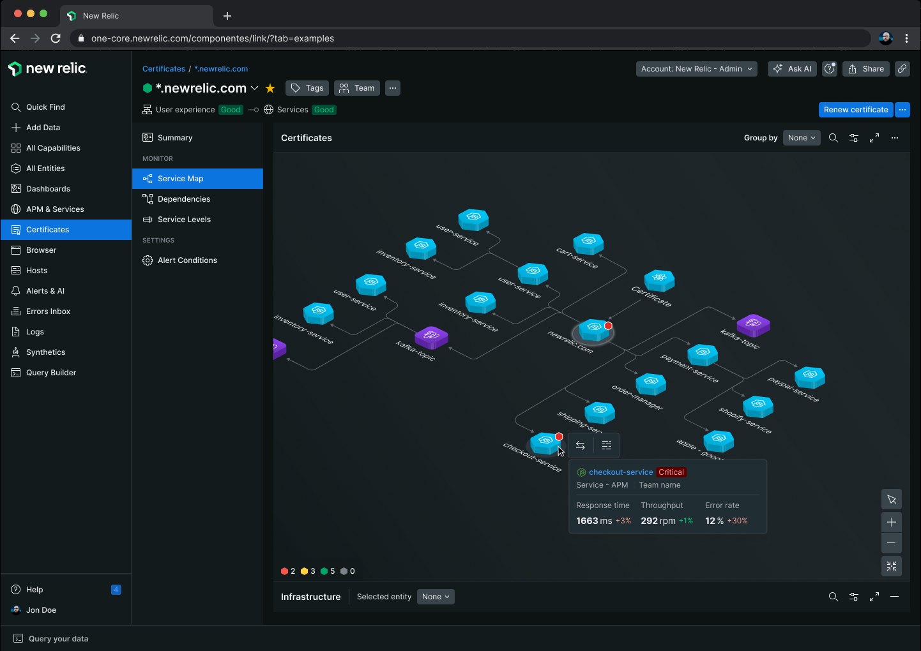Click the checkout-service details list icon
This screenshot has width=921, height=651.
[x=607, y=445]
